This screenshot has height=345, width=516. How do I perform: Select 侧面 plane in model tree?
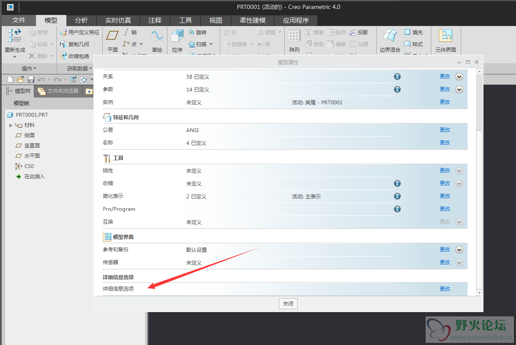[25, 136]
